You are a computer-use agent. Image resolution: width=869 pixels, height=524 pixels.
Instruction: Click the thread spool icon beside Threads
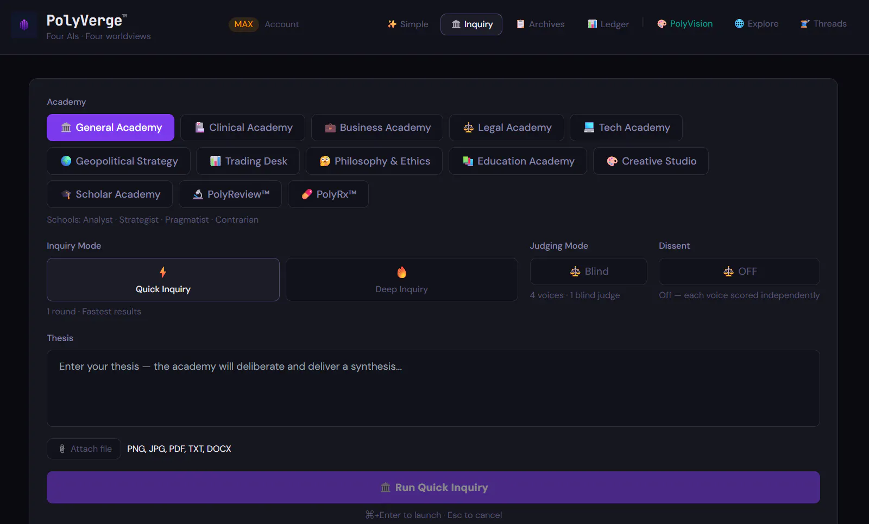(x=805, y=24)
